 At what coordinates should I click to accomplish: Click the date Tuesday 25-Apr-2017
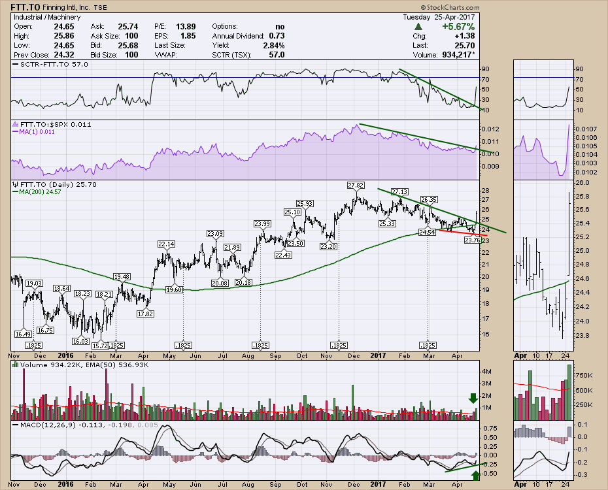point(439,18)
